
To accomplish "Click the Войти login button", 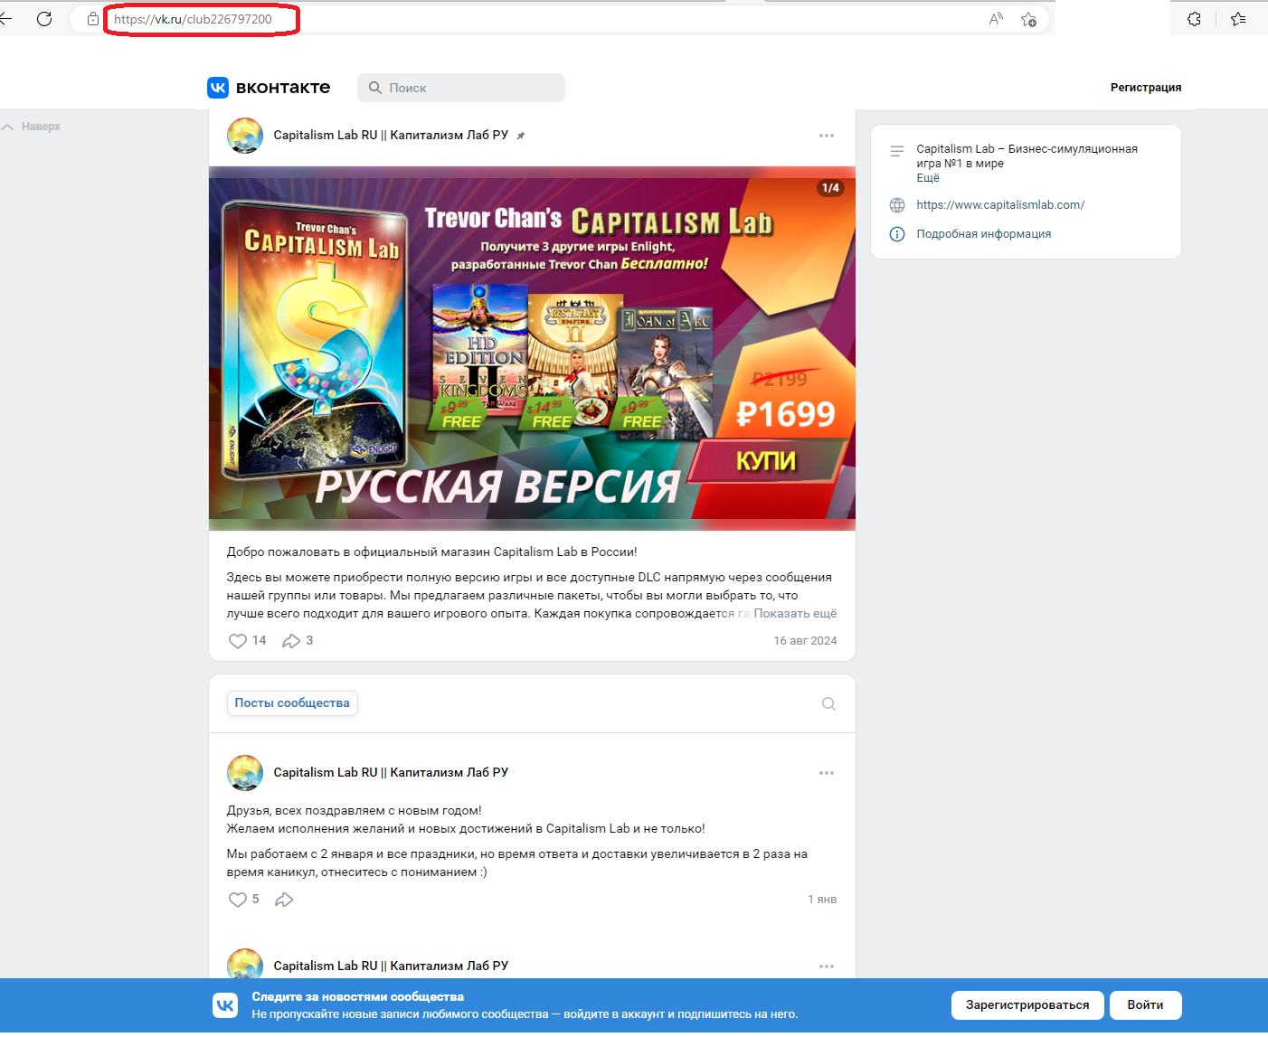I will (1145, 1005).
